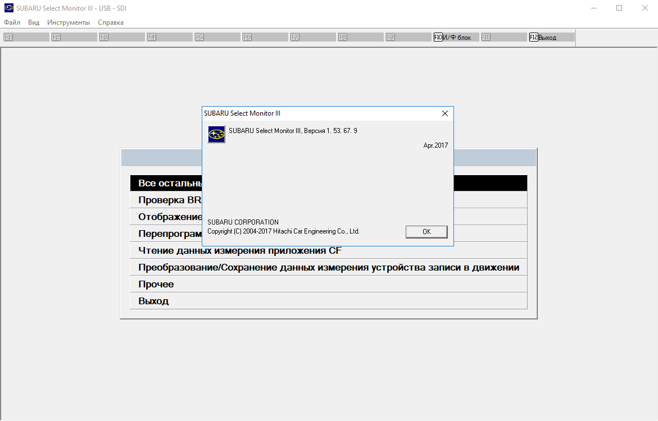Close the SUBARU Select Monitor III dialog

(445, 113)
